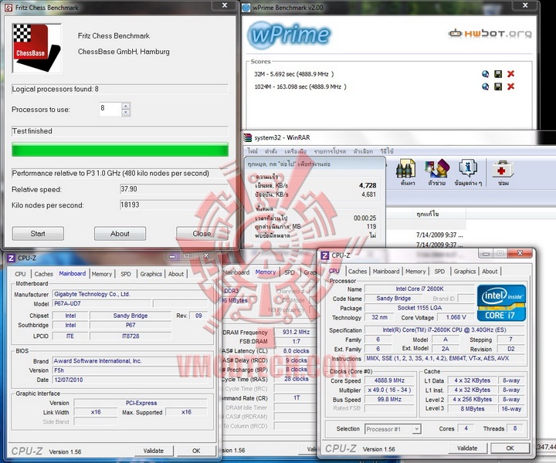Switch to CPU tab in right CPU-Z
Screen dimensions: 556x463
pyautogui.click(x=334, y=271)
